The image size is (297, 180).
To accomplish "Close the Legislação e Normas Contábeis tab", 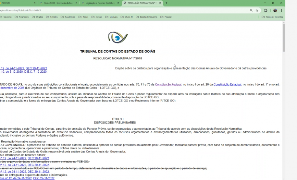I will 118,3.
